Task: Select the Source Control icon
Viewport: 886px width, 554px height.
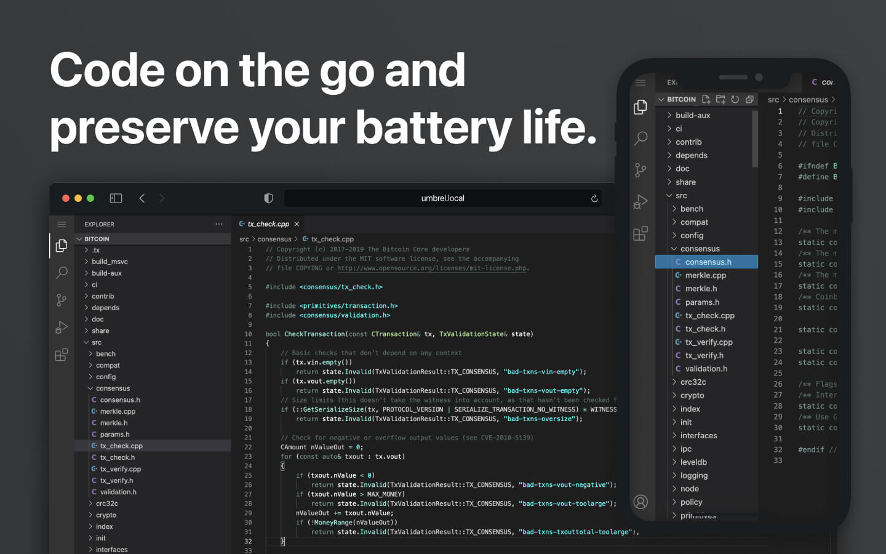Action: 61,300
